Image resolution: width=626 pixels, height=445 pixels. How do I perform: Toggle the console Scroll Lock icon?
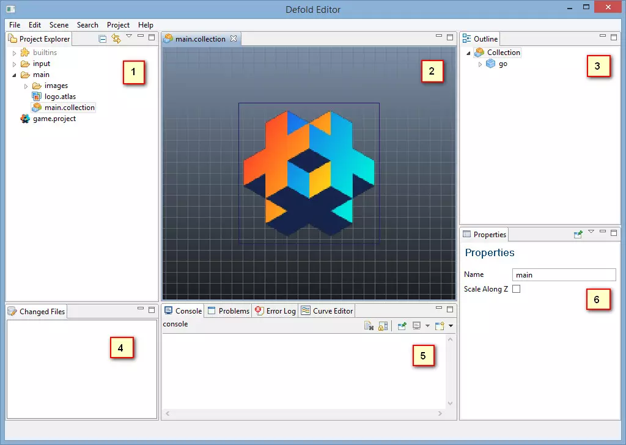[383, 326]
